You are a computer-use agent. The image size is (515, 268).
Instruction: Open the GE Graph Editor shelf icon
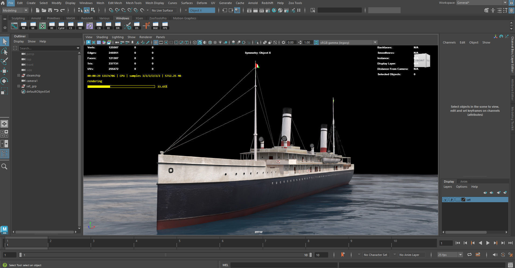coord(33,26)
